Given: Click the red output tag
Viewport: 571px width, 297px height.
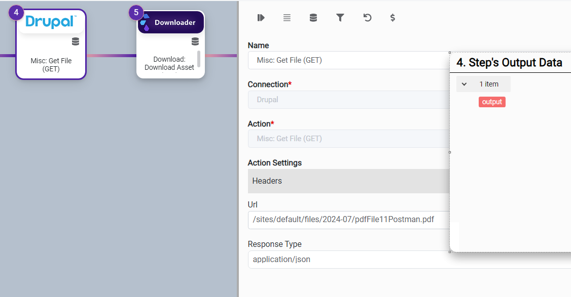Looking at the screenshot, I should coord(492,102).
